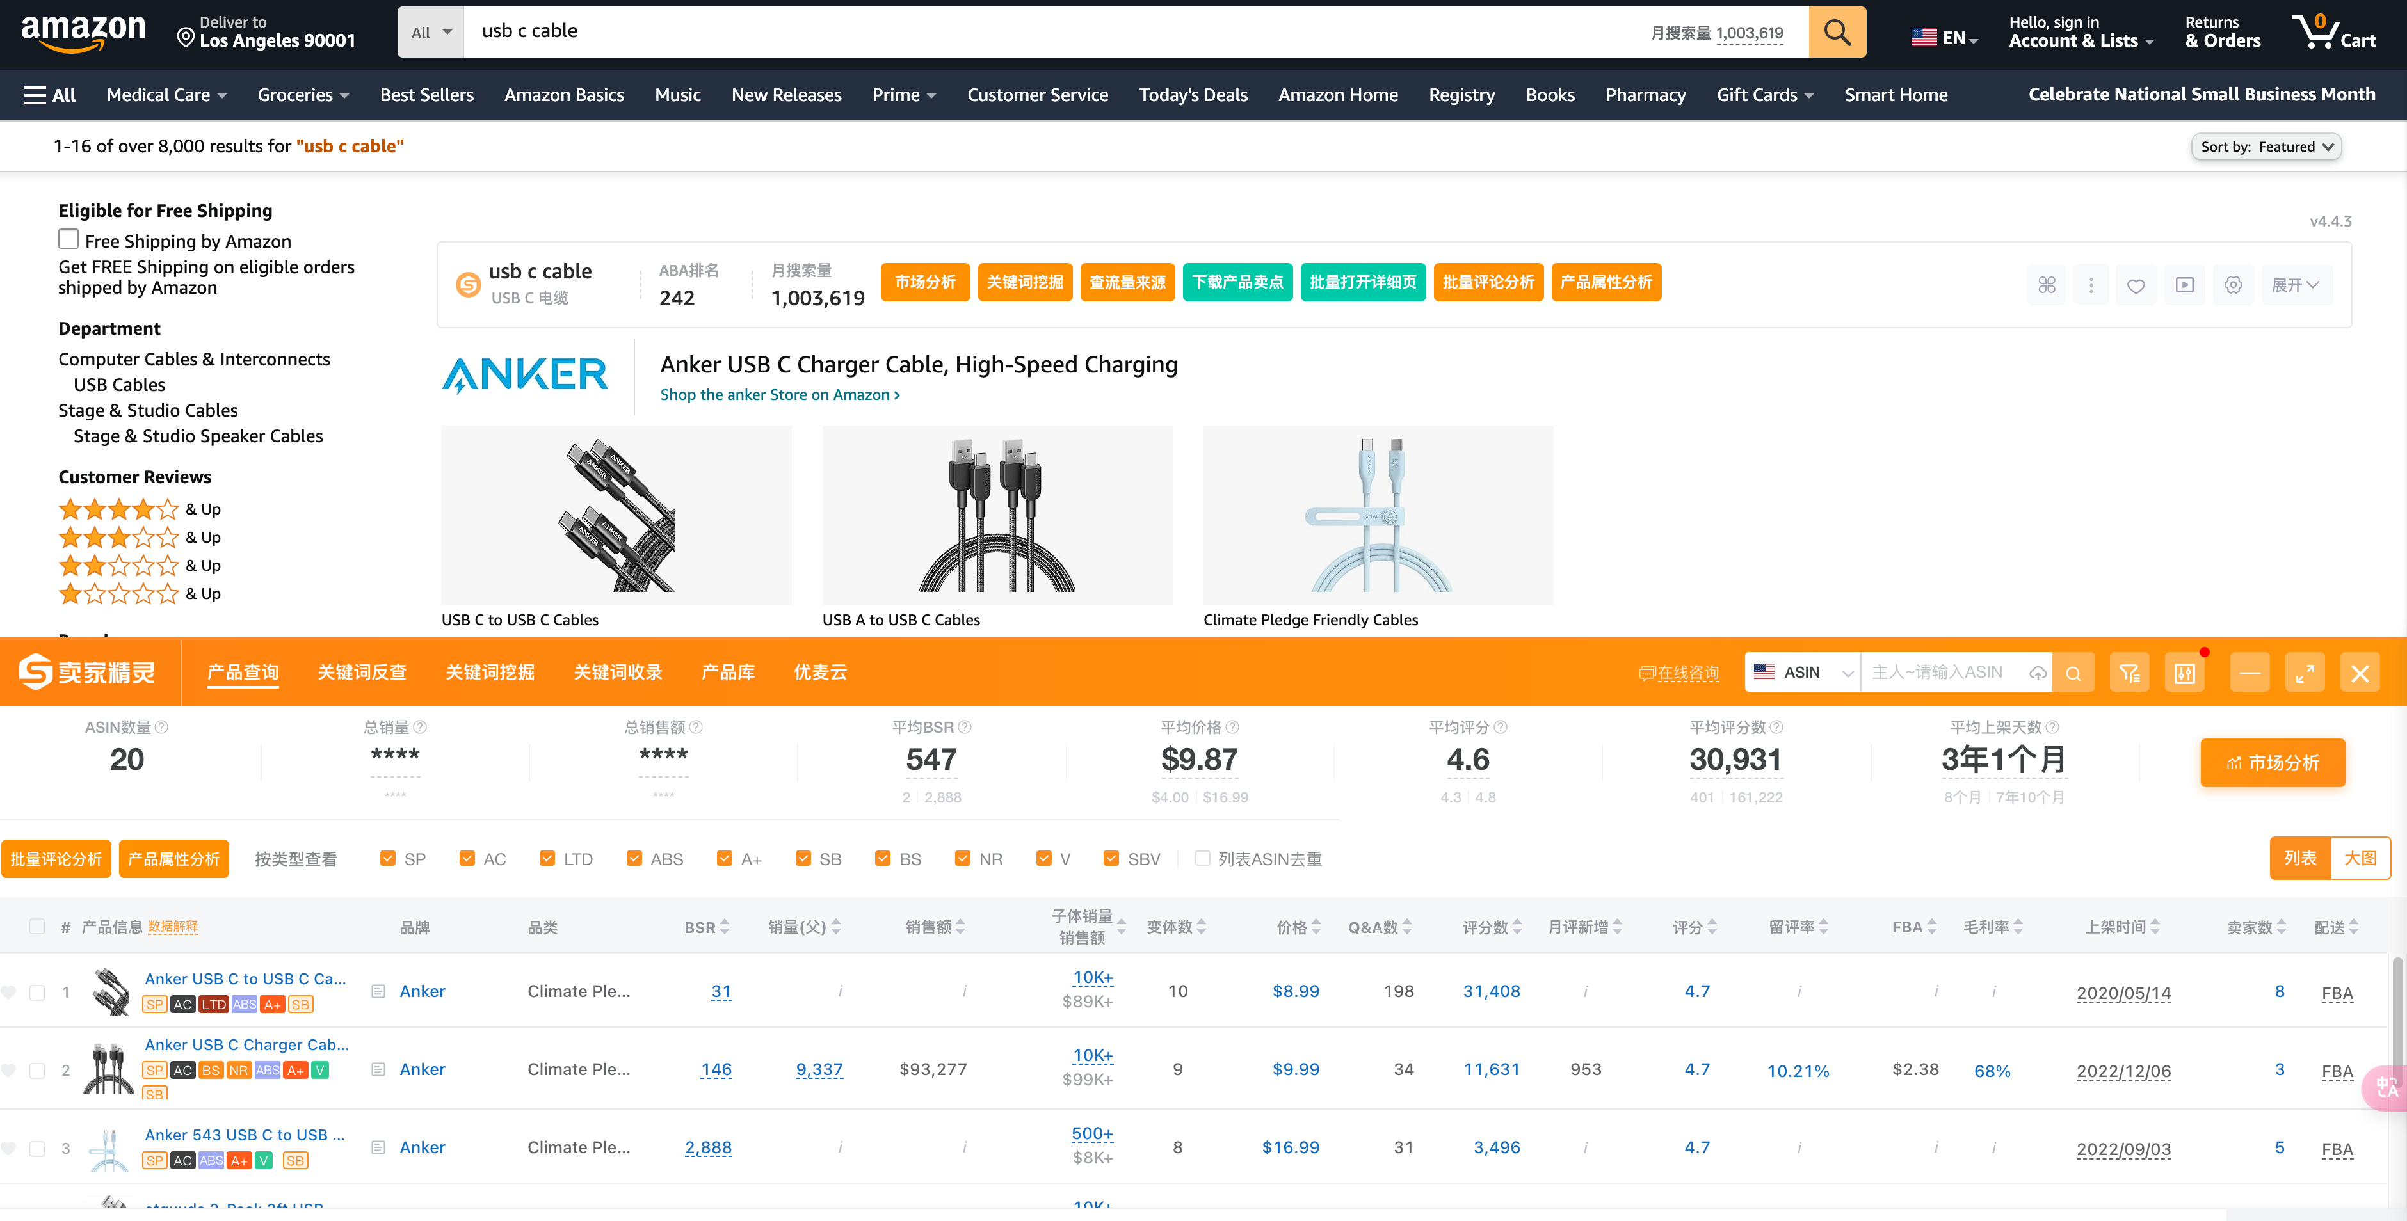Open the Sort by Featured dropdown

2266,147
